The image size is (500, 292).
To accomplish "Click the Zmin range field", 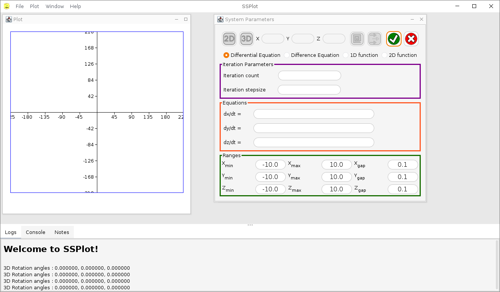I will 270,189.
